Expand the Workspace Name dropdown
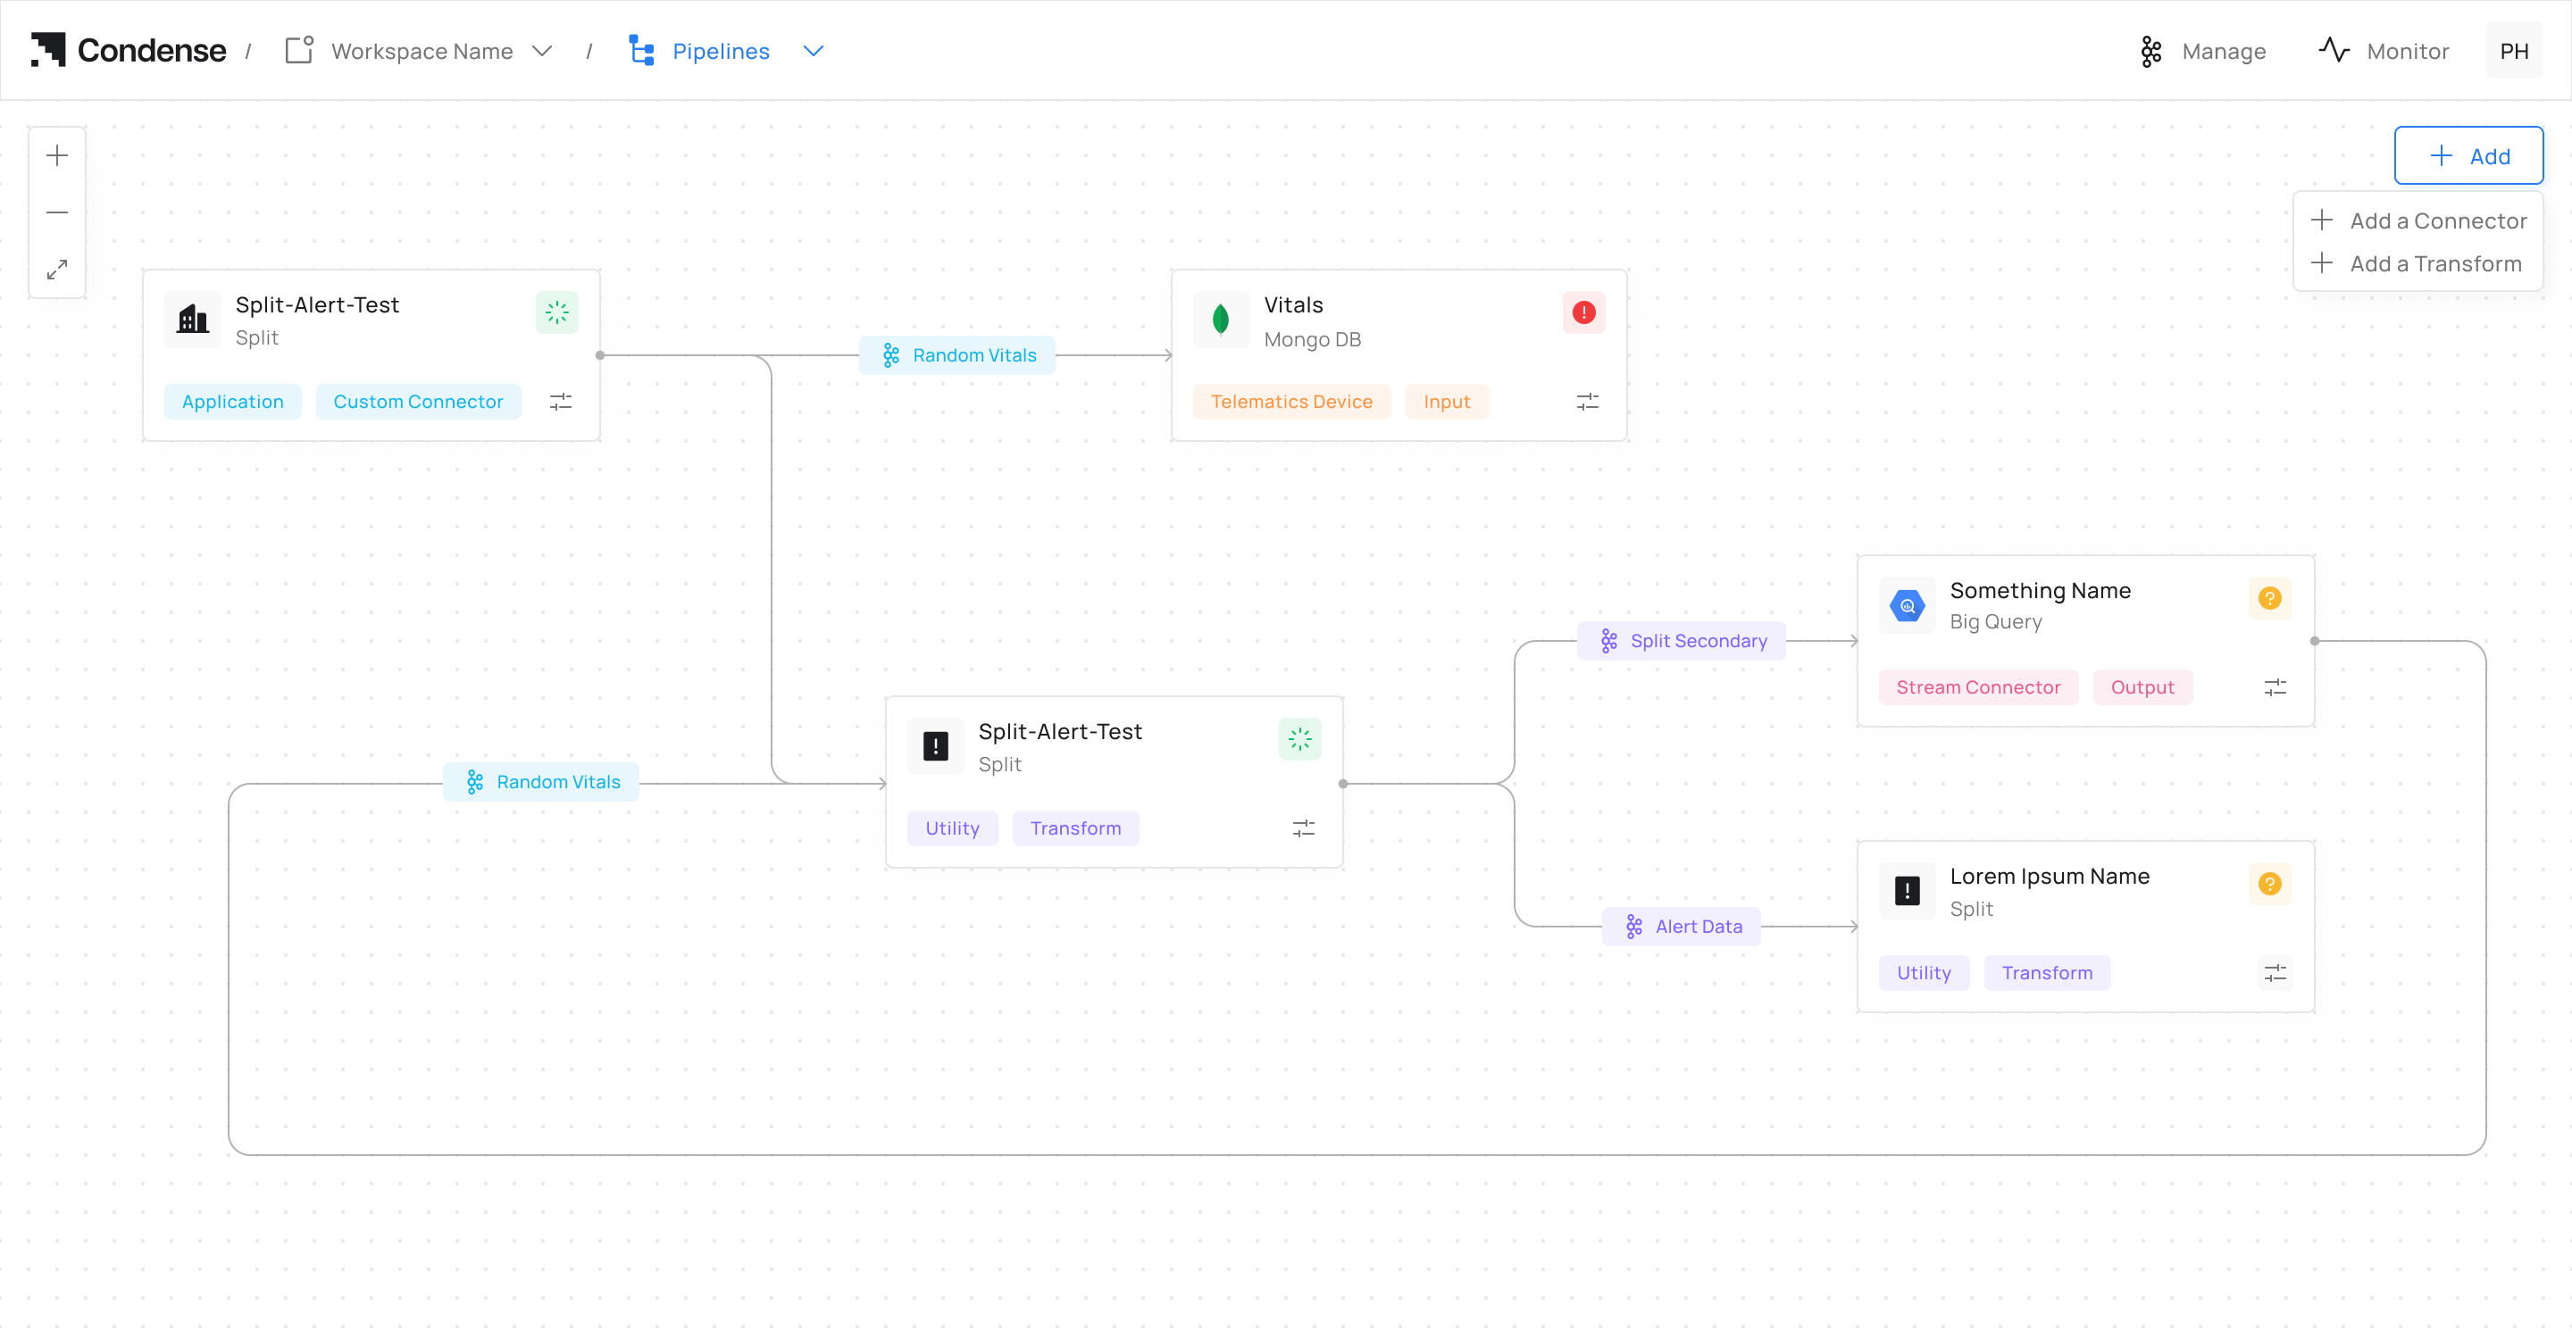The image size is (2572, 1339). [x=542, y=51]
